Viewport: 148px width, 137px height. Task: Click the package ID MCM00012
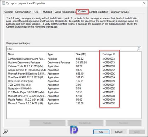coord(109,70)
